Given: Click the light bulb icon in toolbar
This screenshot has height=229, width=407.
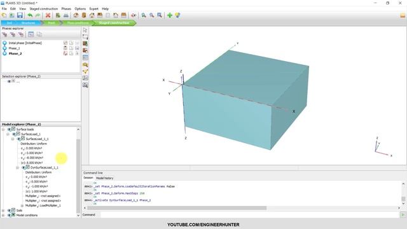Looking at the screenshot, I should pos(177,15).
